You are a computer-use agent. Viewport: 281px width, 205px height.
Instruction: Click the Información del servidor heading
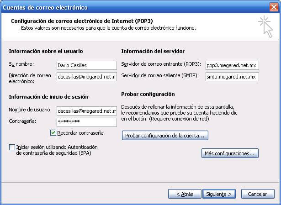[153, 51]
